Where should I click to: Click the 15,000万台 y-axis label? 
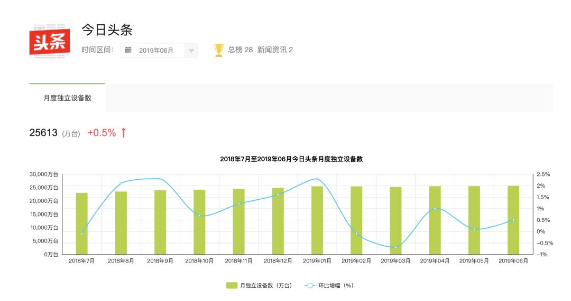[44, 214]
